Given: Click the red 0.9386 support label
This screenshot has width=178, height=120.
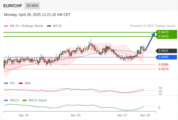Looking at the screenshot, I should (x=163, y=64).
